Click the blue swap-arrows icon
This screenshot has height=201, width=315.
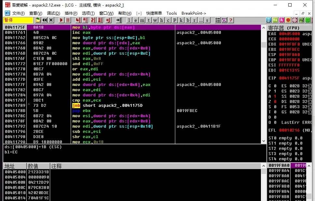tap(269, 20)
